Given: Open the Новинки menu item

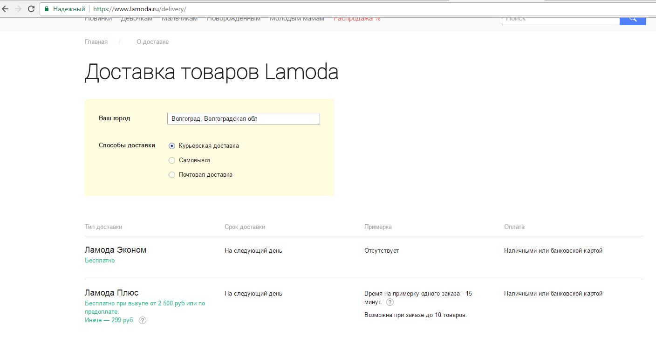Looking at the screenshot, I should pyautogui.click(x=98, y=19).
